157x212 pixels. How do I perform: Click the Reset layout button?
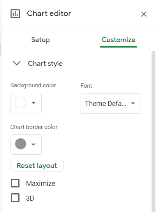37,166
